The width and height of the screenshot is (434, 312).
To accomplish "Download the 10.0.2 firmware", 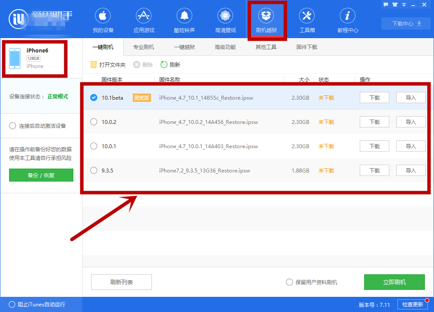I will (x=375, y=122).
